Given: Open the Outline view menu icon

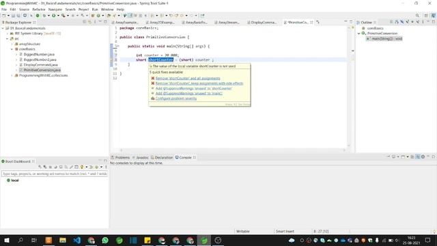Looking at the screenshot, I should [x=423, y=22].
